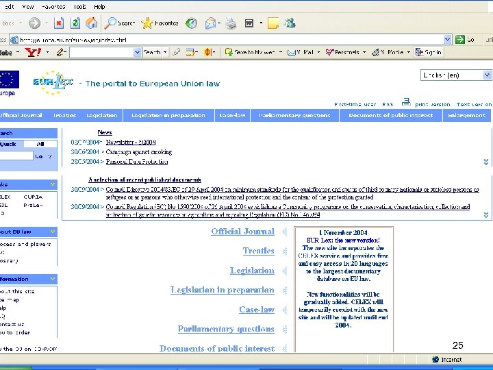Open the Yahoo search box dropdown
This screenshot has height=370, width=493.
(137, 52)
